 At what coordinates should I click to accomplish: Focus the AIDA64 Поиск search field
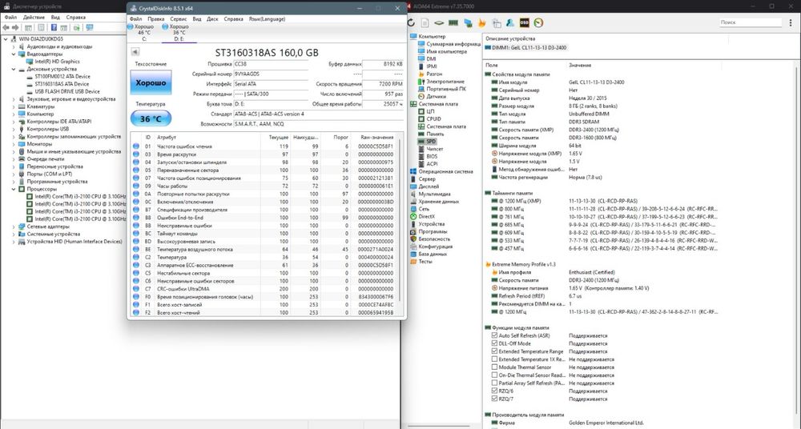pos(750,22)
